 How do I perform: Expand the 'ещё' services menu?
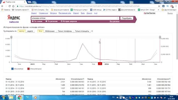96,13
